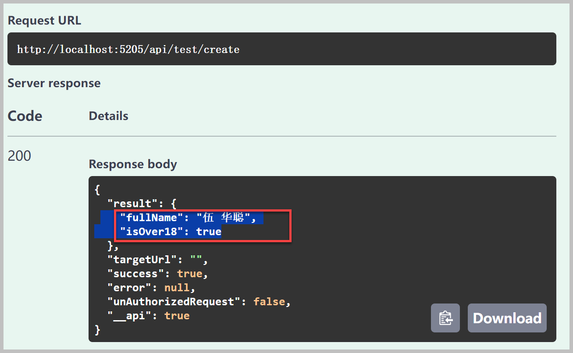
Task: Click the request URL text http://localhost:5205/api/test/create
Action: coord(128,49)
